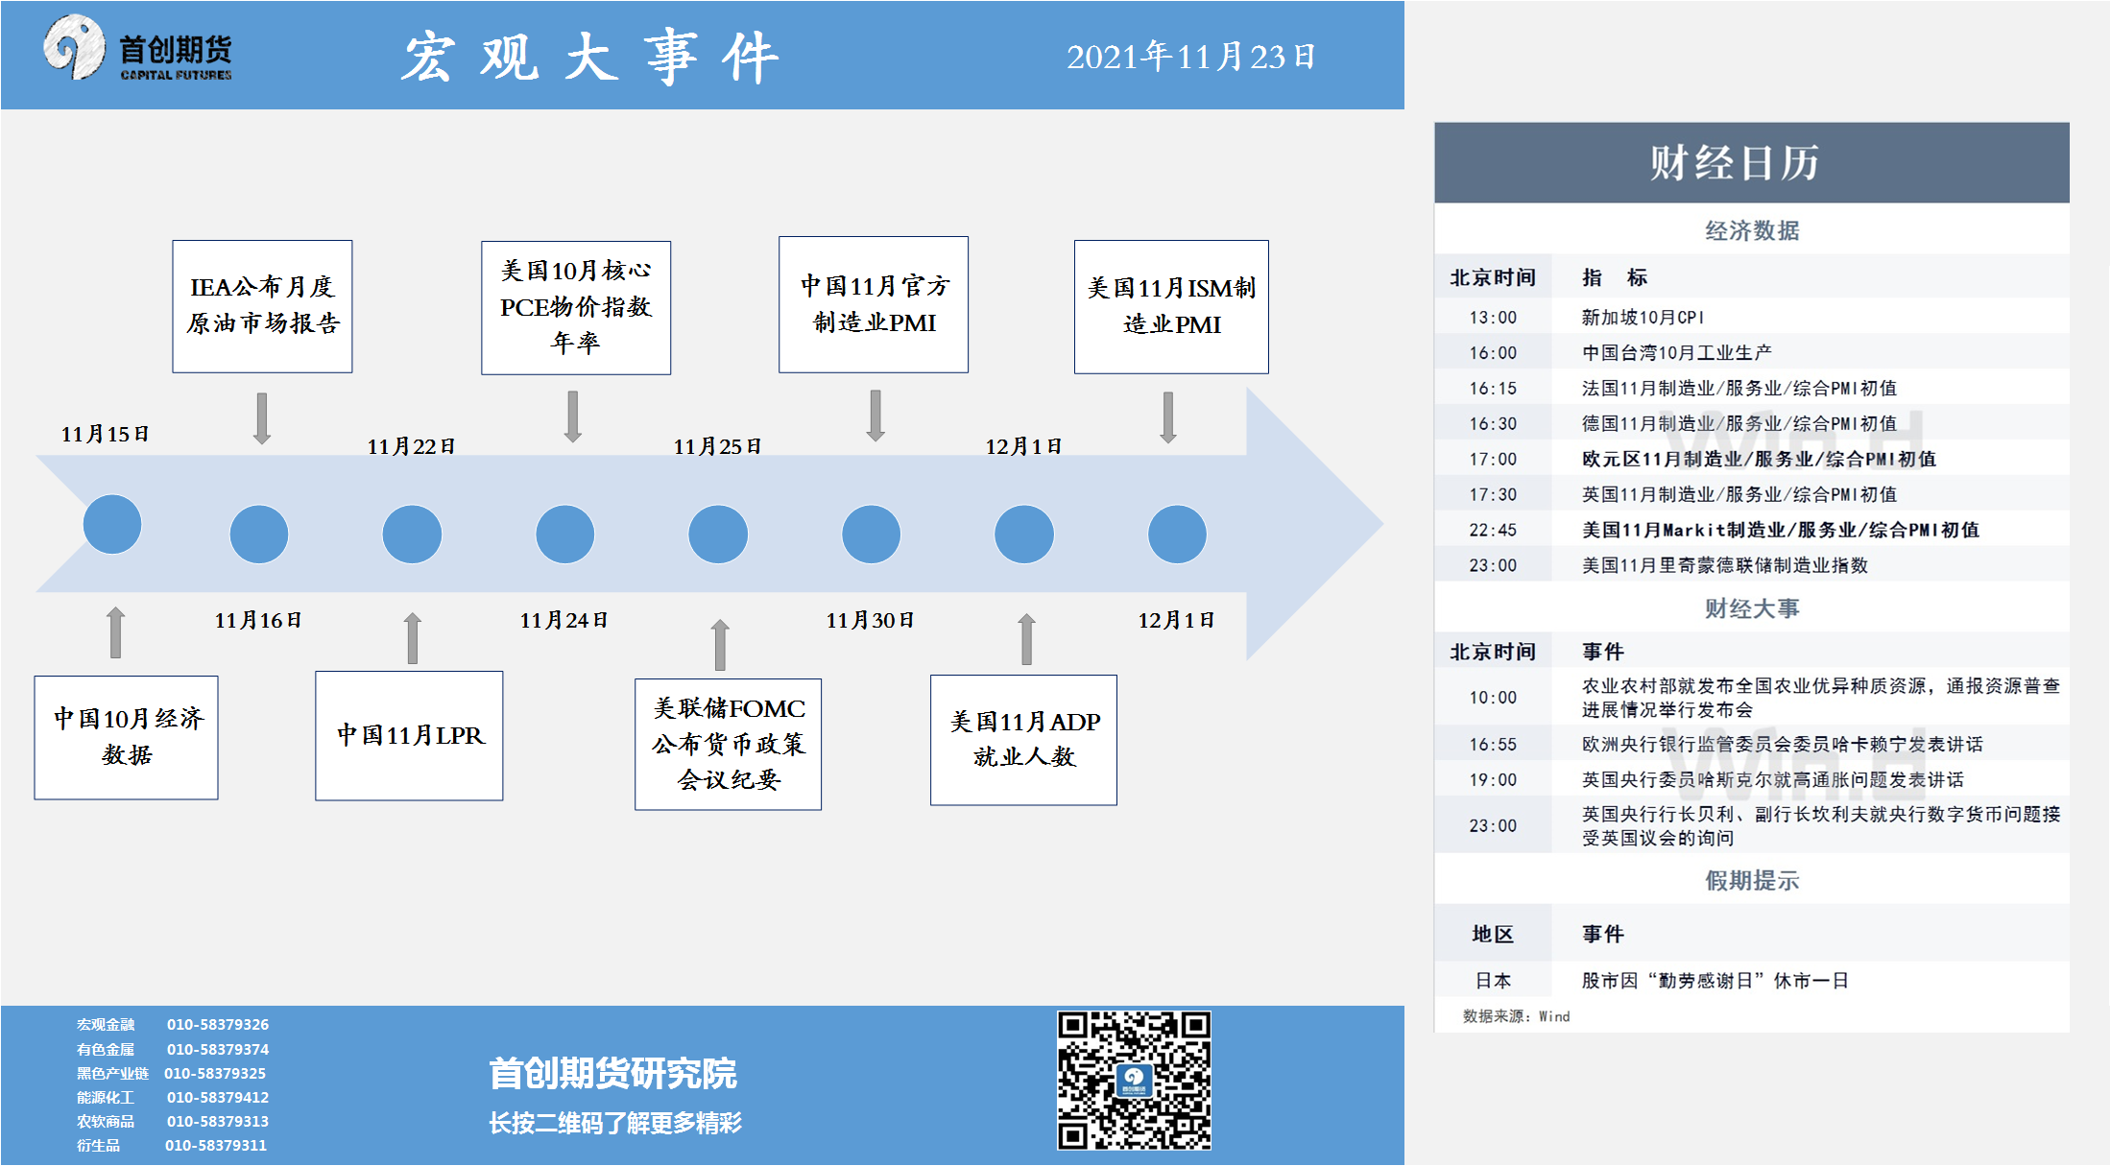
Task: Click the 11月30日 date label
Action: pos(871,620)
